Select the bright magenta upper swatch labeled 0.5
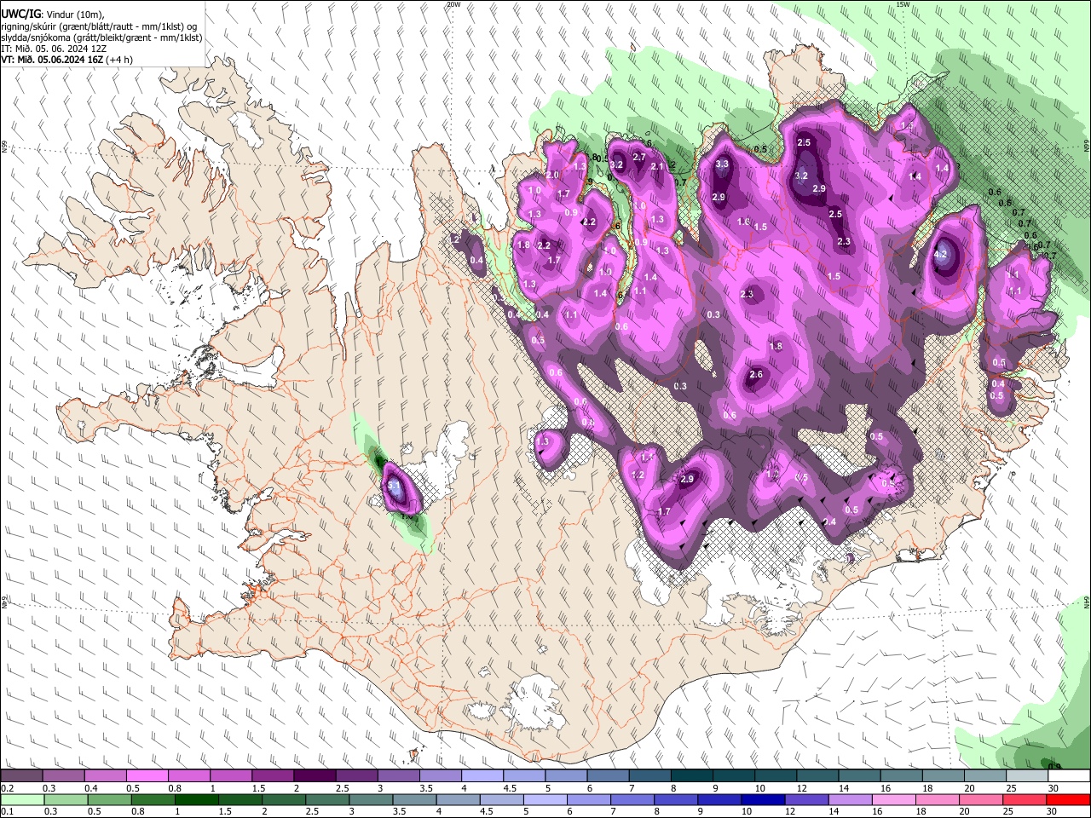This screenshot has height=818, width=1091. (147, 775)
